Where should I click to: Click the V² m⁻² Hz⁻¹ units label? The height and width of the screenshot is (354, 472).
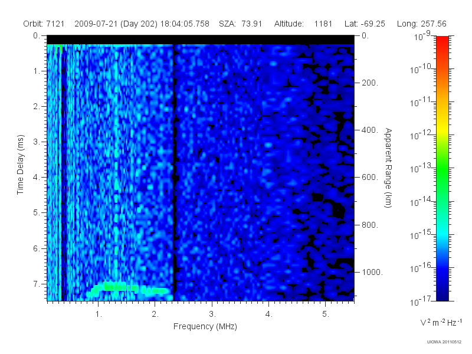(441, 322)
